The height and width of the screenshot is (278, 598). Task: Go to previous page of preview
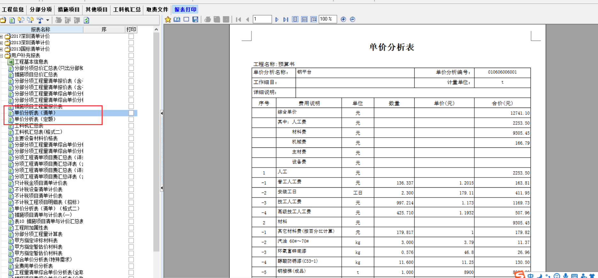point(247,19)
